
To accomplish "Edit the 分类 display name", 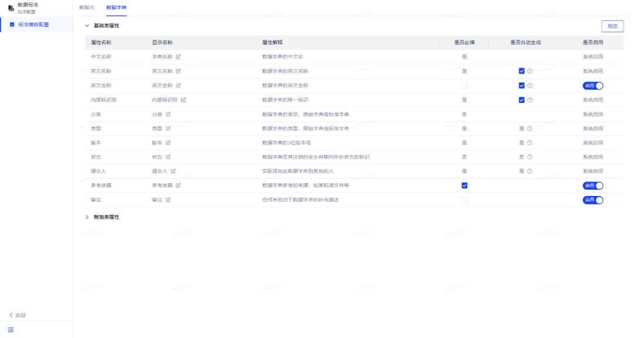I will (168, 114).
